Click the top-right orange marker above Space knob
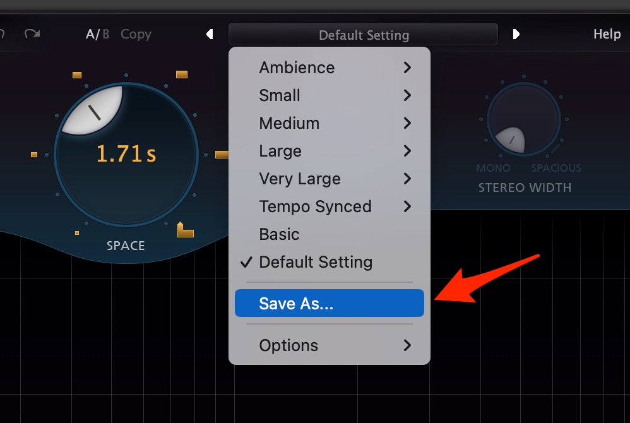The height and width of the screenshot is (423, 630). click(182, 74)
